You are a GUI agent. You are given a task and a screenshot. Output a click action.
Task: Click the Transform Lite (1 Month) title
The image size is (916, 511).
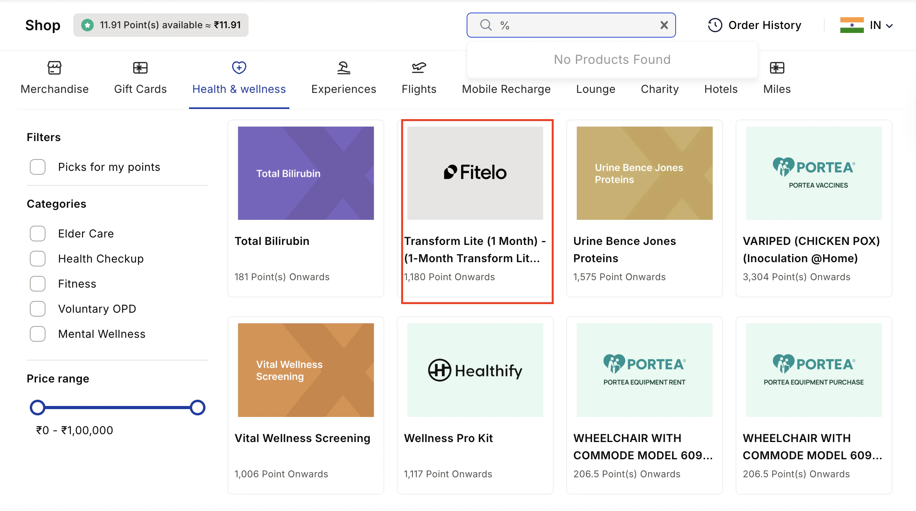point(475,250)
